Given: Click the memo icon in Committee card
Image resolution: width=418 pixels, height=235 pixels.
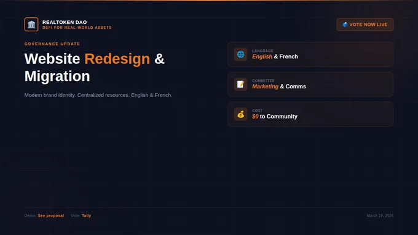Looking at the screenshot, I should coord(240,84).
